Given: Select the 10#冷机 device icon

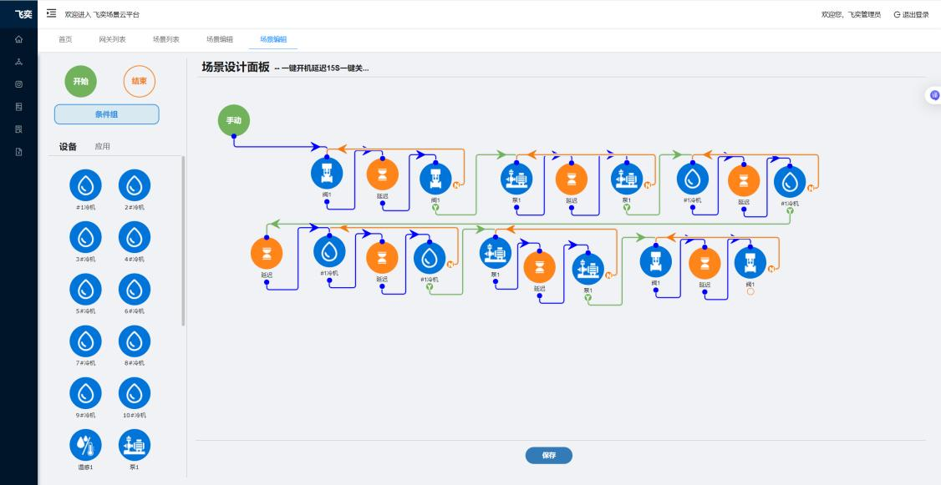Looking at the screenshot, I should 134,393.
